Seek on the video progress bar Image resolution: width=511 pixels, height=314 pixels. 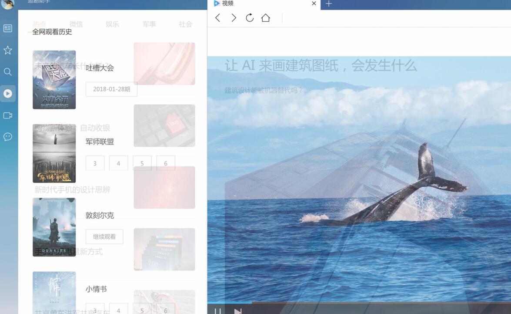click(x=359, y=303)
